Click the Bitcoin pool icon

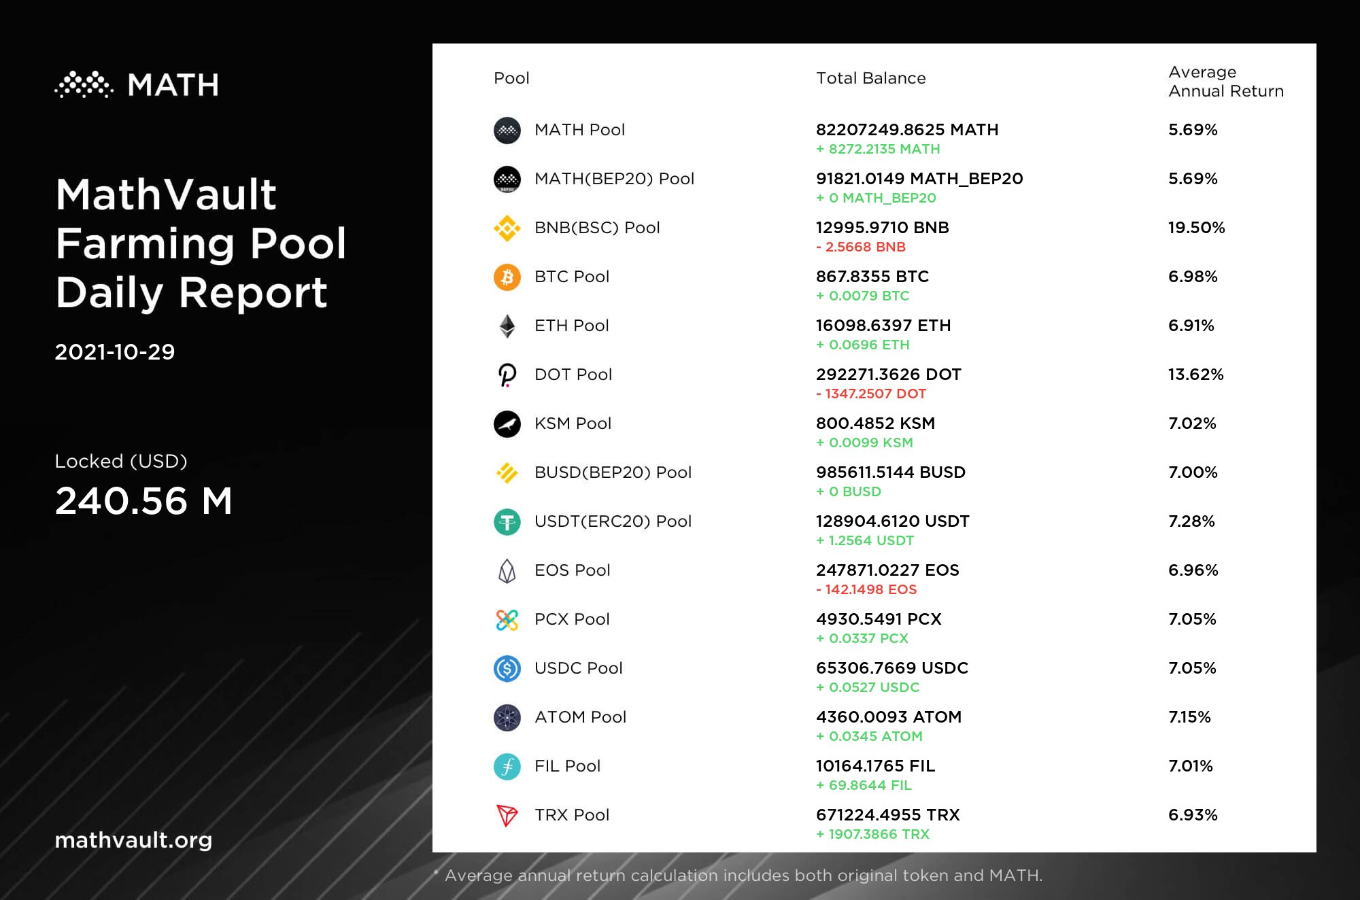tap(507, 277)
